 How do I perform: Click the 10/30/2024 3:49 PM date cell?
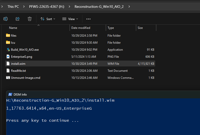coord(84,64)
